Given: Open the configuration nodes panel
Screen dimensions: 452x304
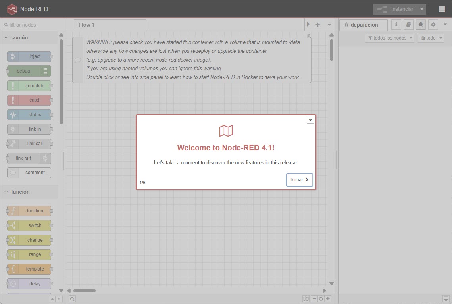Looking at the screenshot, I should [433, 24].
